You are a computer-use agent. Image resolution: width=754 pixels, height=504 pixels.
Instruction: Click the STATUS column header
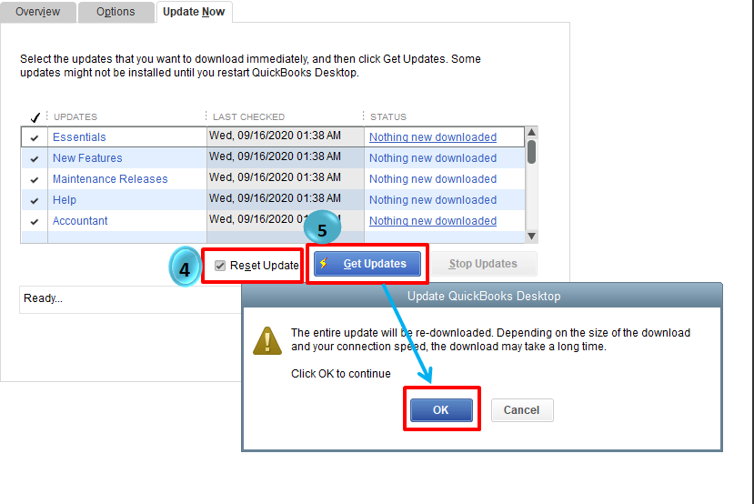[x=388, y=116]
